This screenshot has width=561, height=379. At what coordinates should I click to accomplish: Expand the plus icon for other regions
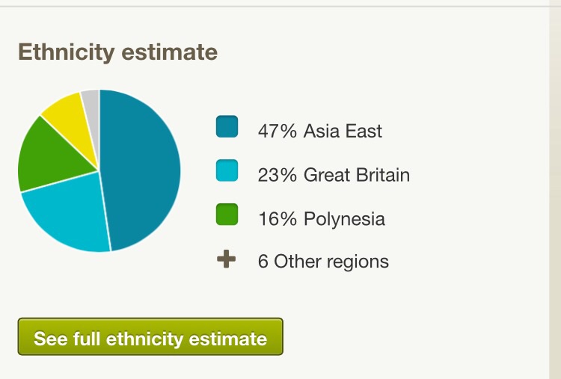(226, 260)
